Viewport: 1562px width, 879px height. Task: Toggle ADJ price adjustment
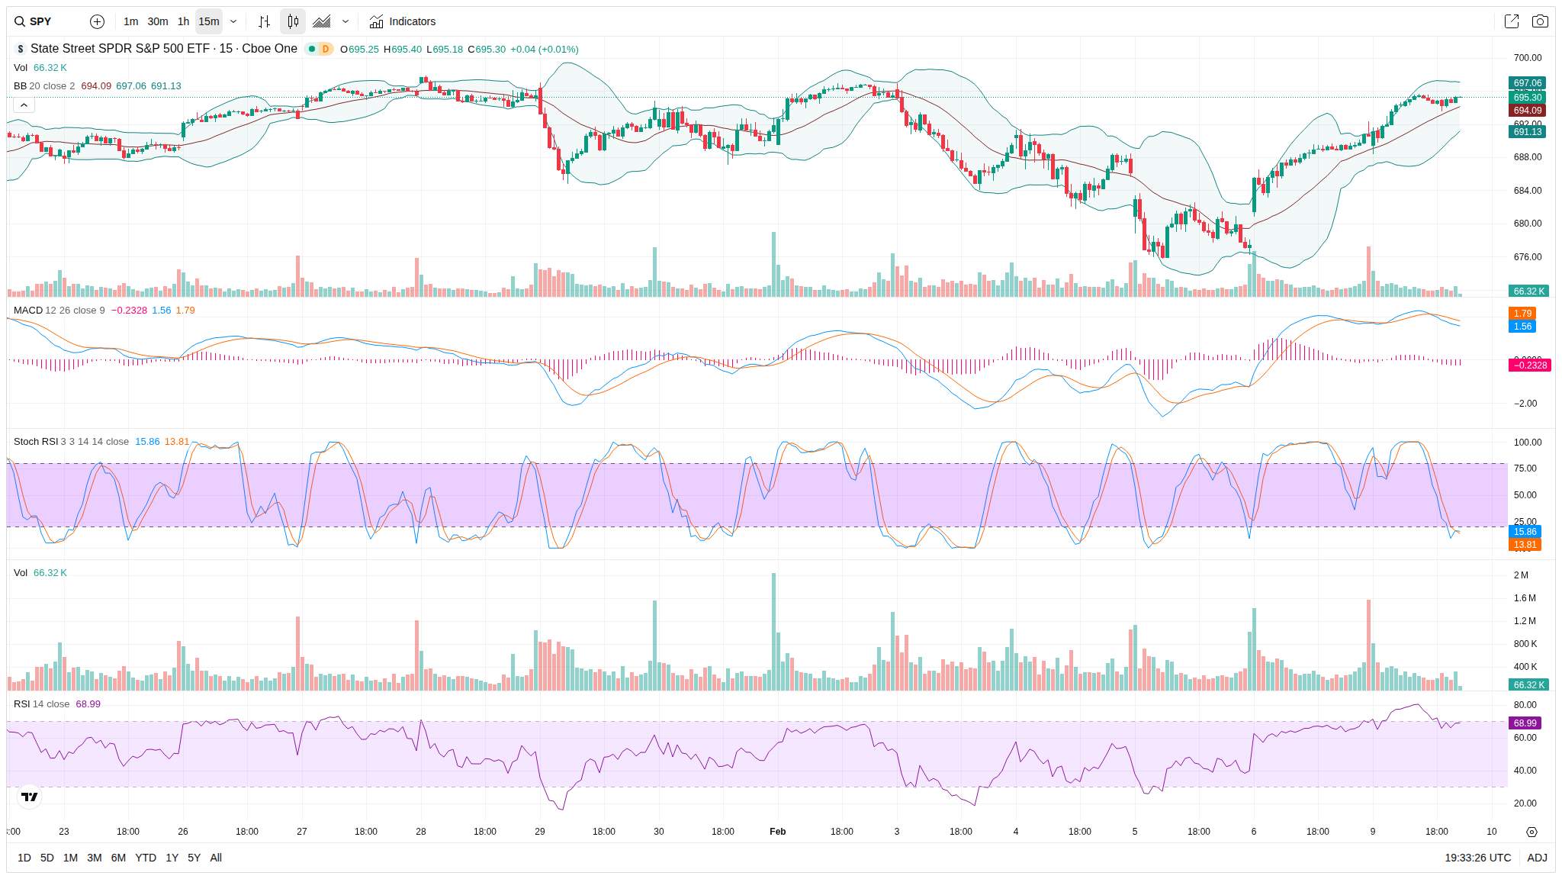click(x=1537, y=858)
